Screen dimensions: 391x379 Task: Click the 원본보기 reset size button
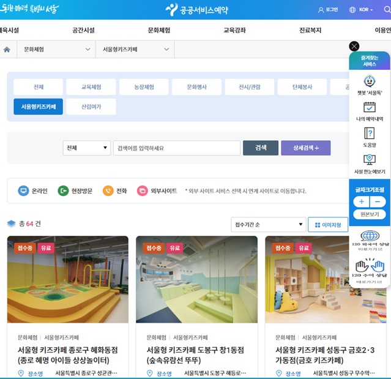tap(370, 214)
